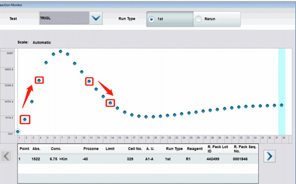Click the peak data point at point 7

pos(61,51)
